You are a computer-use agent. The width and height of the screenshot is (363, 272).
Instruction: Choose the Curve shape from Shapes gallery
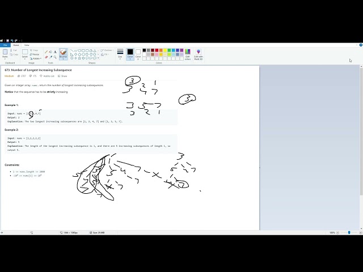[75, 50]
